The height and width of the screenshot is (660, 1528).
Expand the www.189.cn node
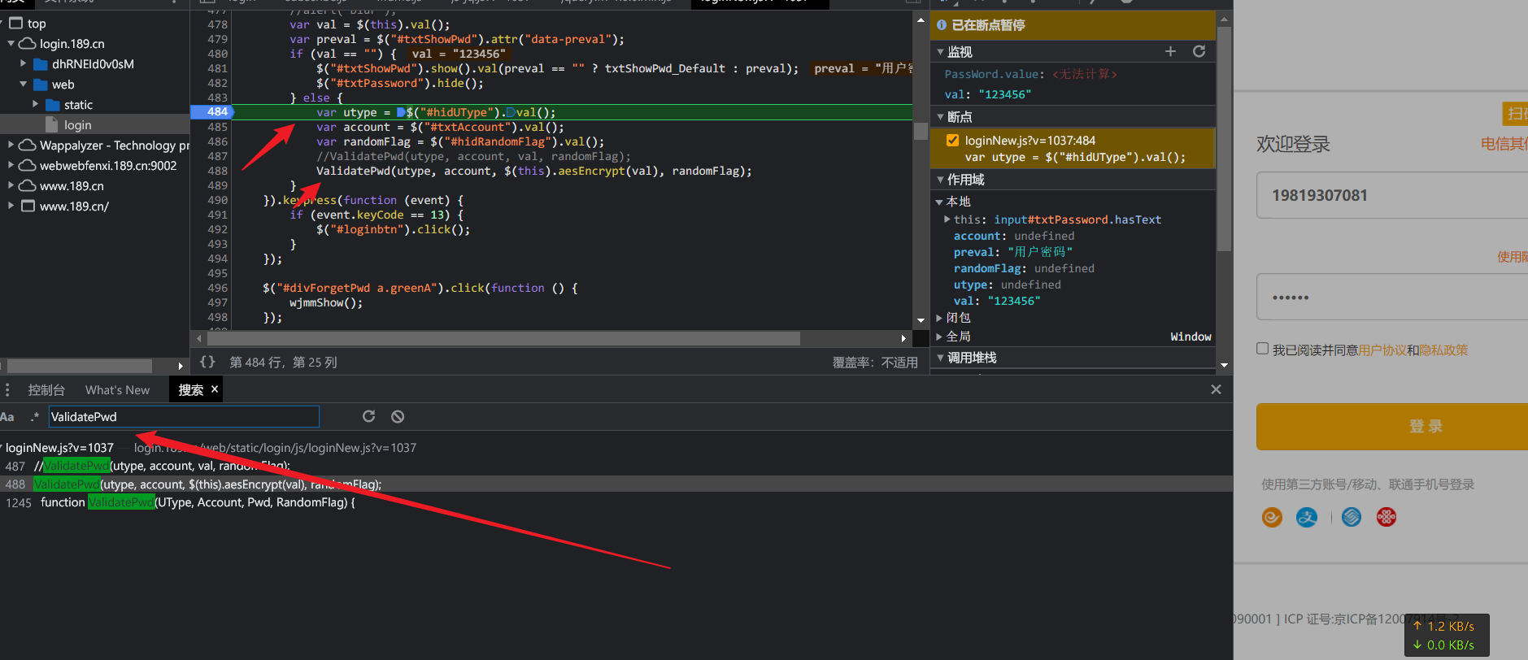(x=11, y=185)
